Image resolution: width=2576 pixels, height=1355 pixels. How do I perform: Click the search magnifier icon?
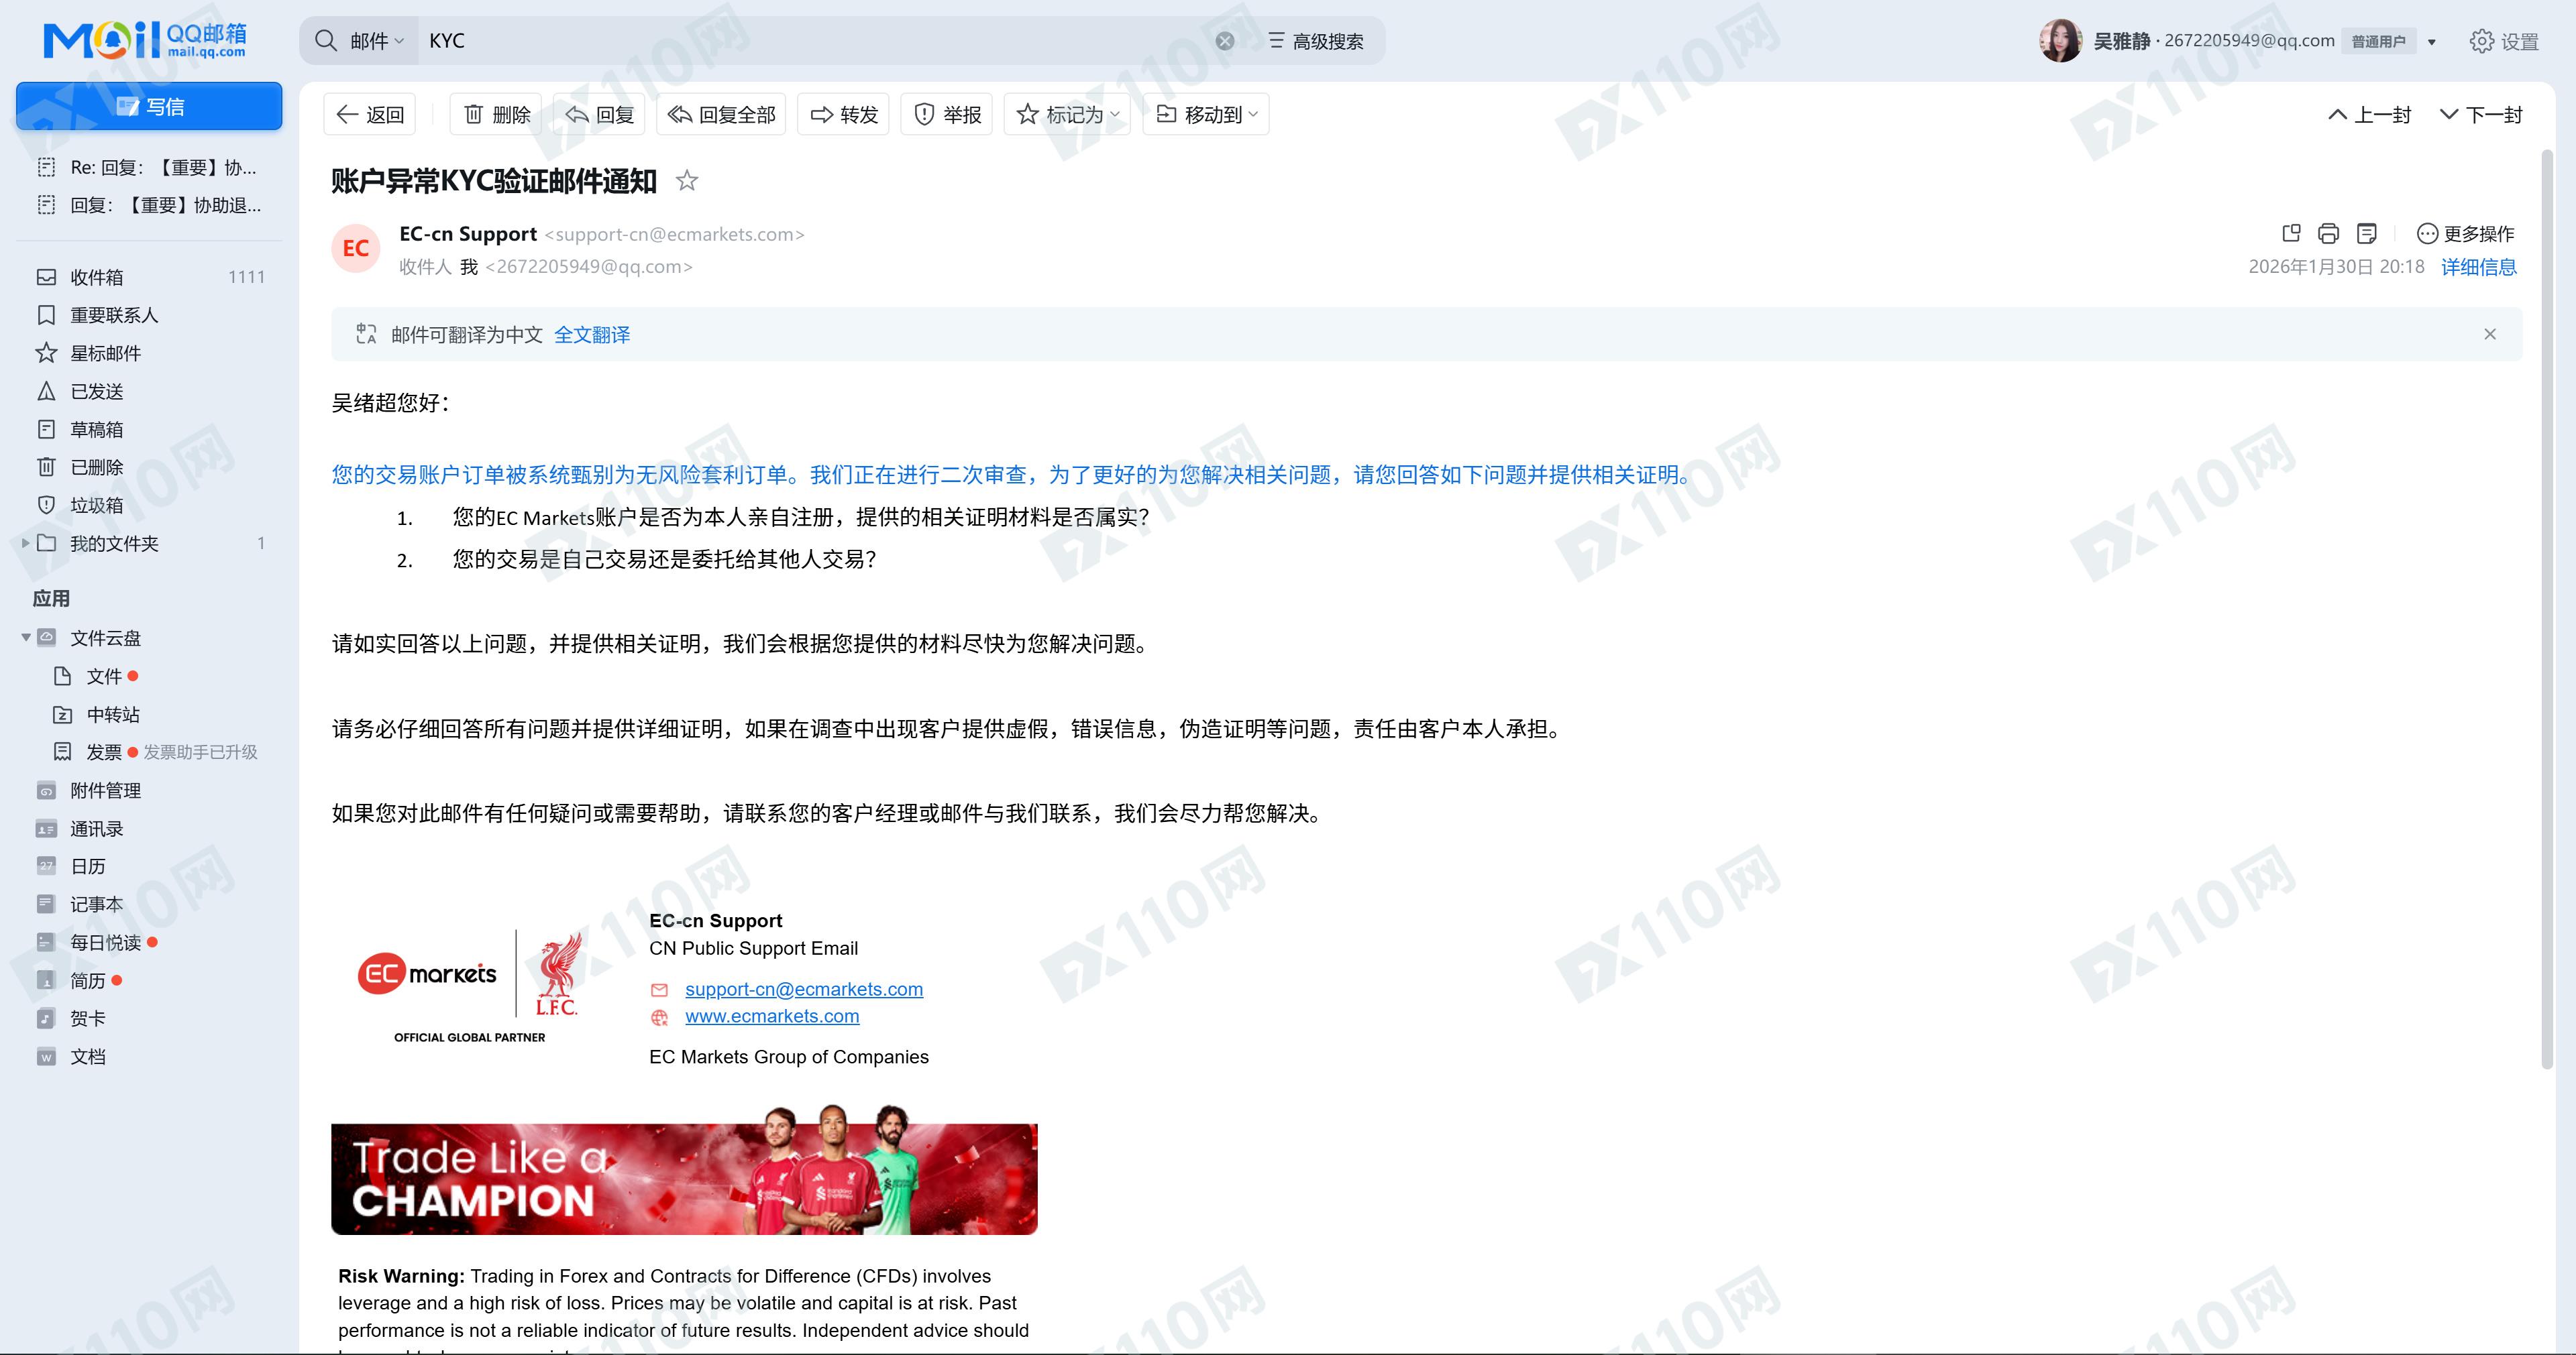326,41
